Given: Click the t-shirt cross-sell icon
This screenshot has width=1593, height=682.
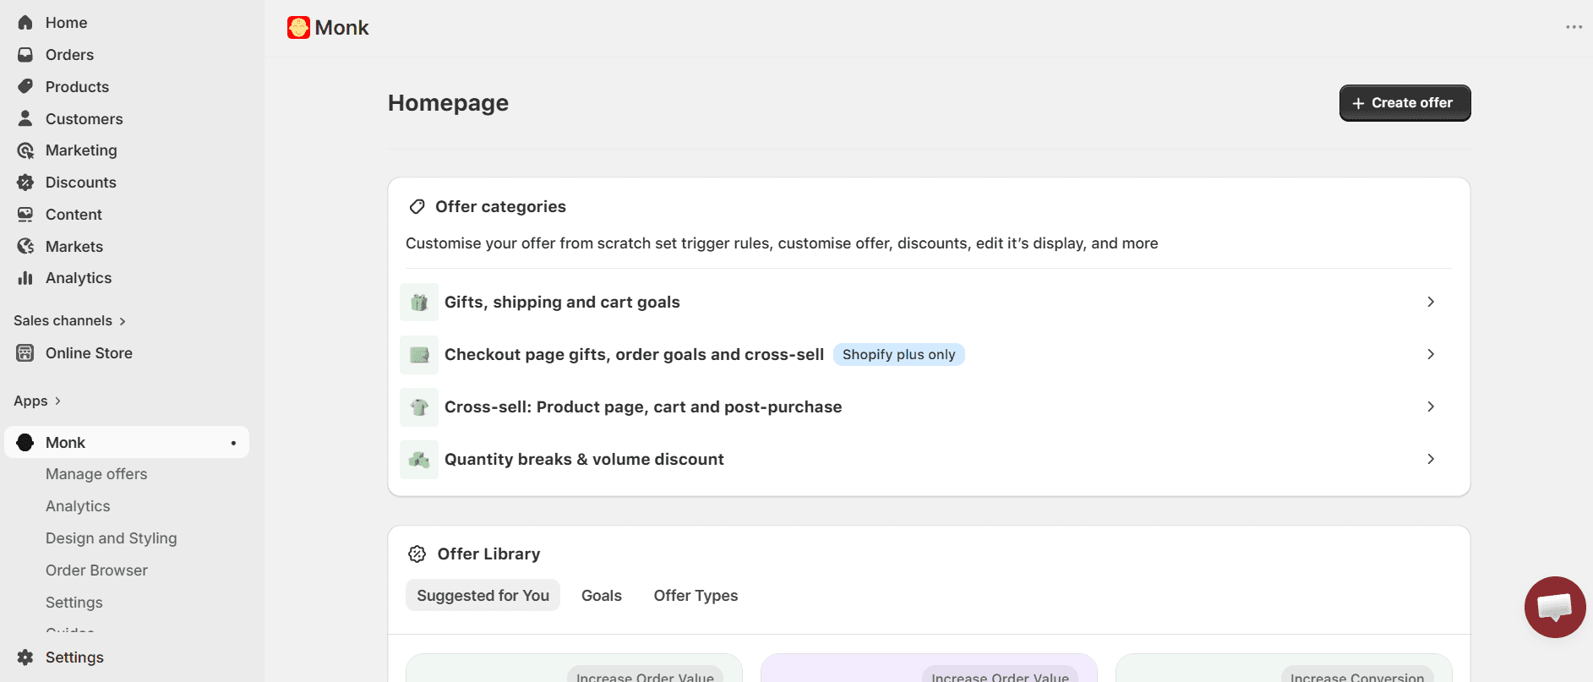Looking at the screenshot, I should pyautogui.click(x=419, y=406).
